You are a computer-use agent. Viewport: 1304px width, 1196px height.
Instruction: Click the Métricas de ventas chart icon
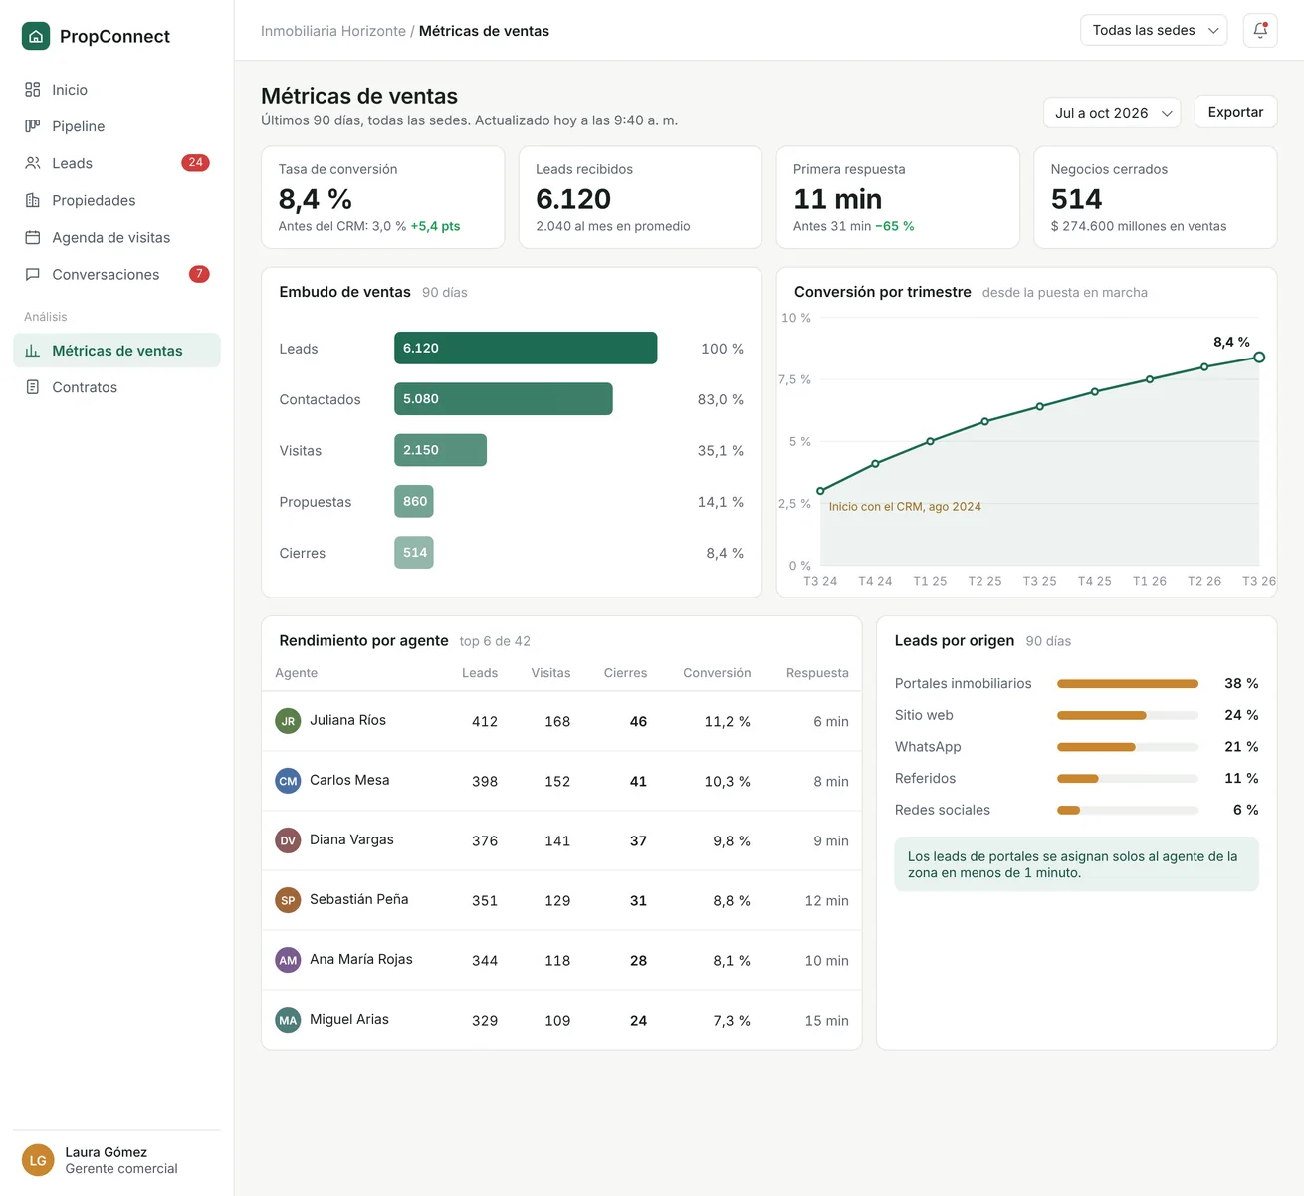point(33,351)
